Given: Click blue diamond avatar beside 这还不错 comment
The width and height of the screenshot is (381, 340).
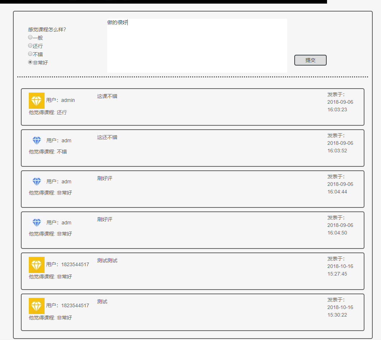Looking at the screenshot, I should [37, 140].
